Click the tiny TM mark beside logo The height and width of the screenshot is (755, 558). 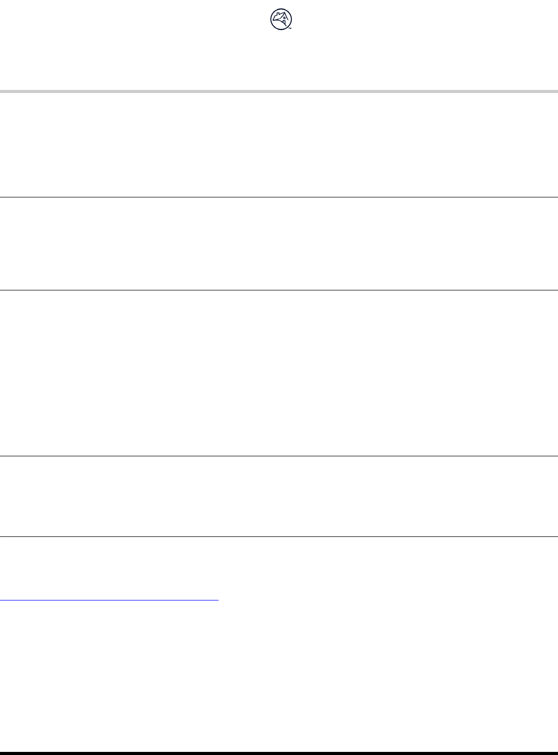[x=290, y=28]
